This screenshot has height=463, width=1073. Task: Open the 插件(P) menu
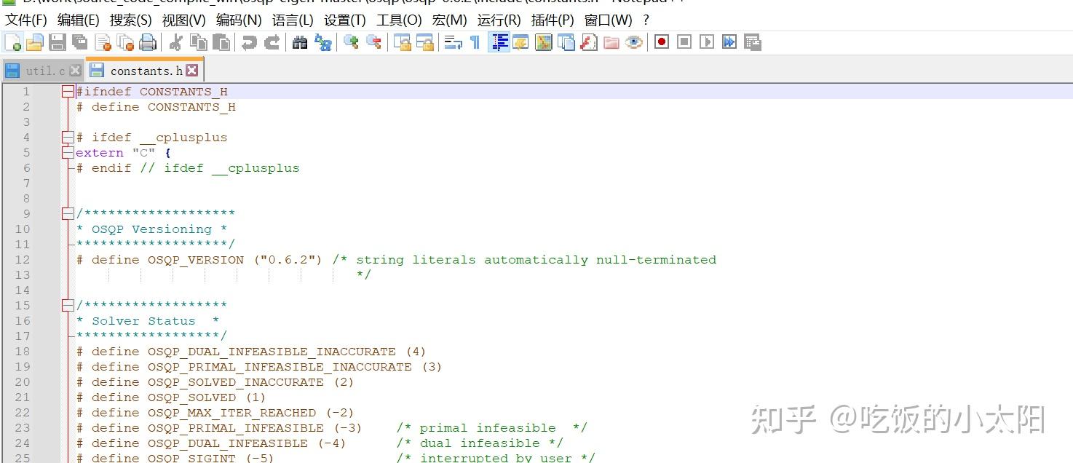click(551, 20)
